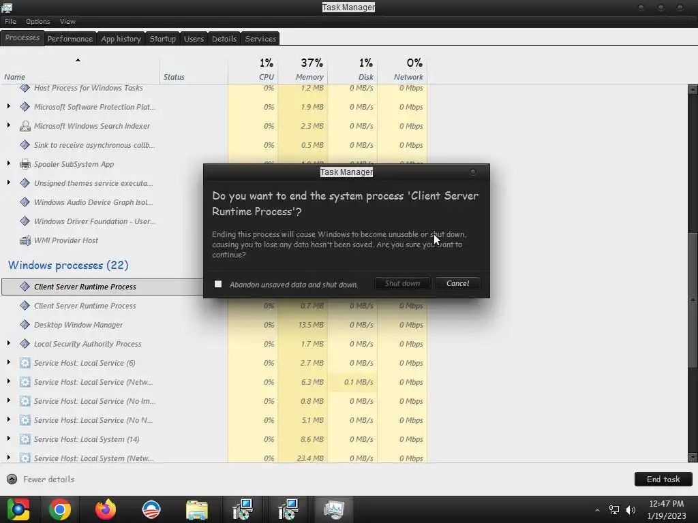
Task: Click the process list scrollbar thumb
Action: pos(693,300)
